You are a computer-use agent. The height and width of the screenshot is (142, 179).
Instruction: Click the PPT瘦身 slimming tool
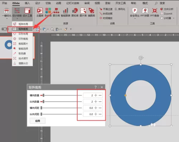155,12
